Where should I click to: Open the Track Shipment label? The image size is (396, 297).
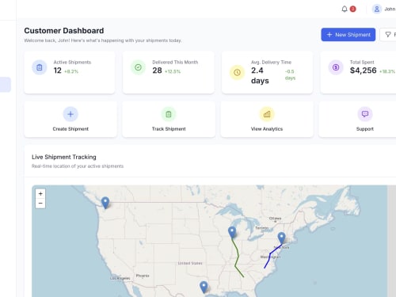pyautogui.click(x=169, y=129)
